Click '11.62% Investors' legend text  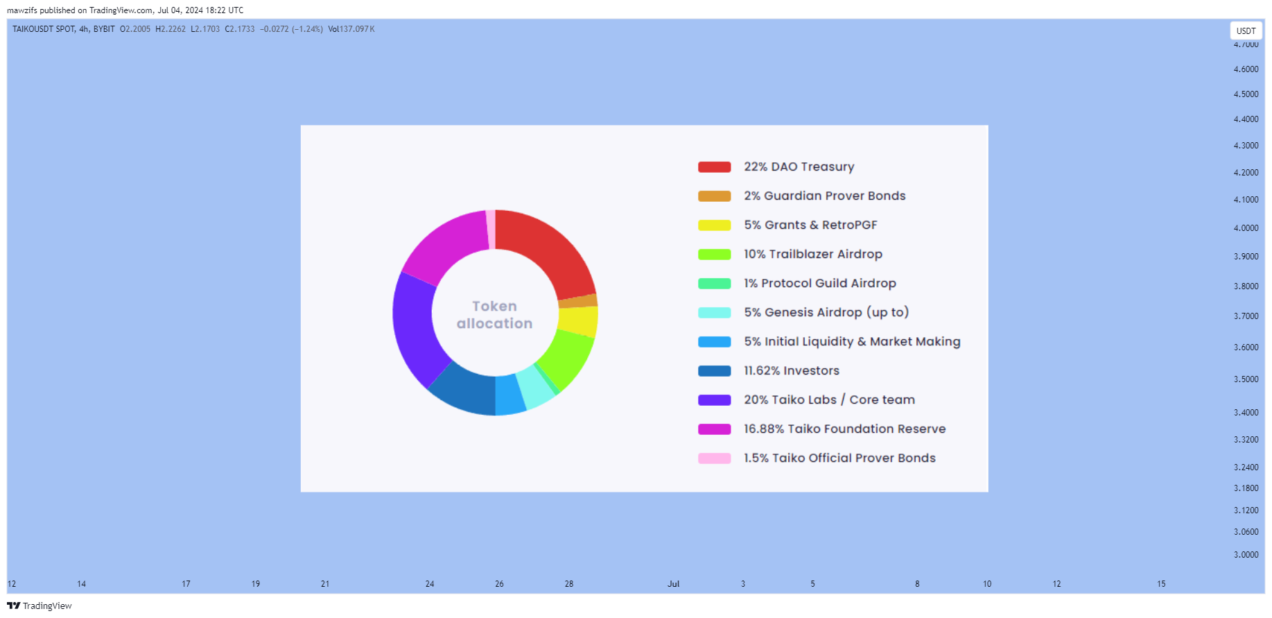tap(792, 371)
